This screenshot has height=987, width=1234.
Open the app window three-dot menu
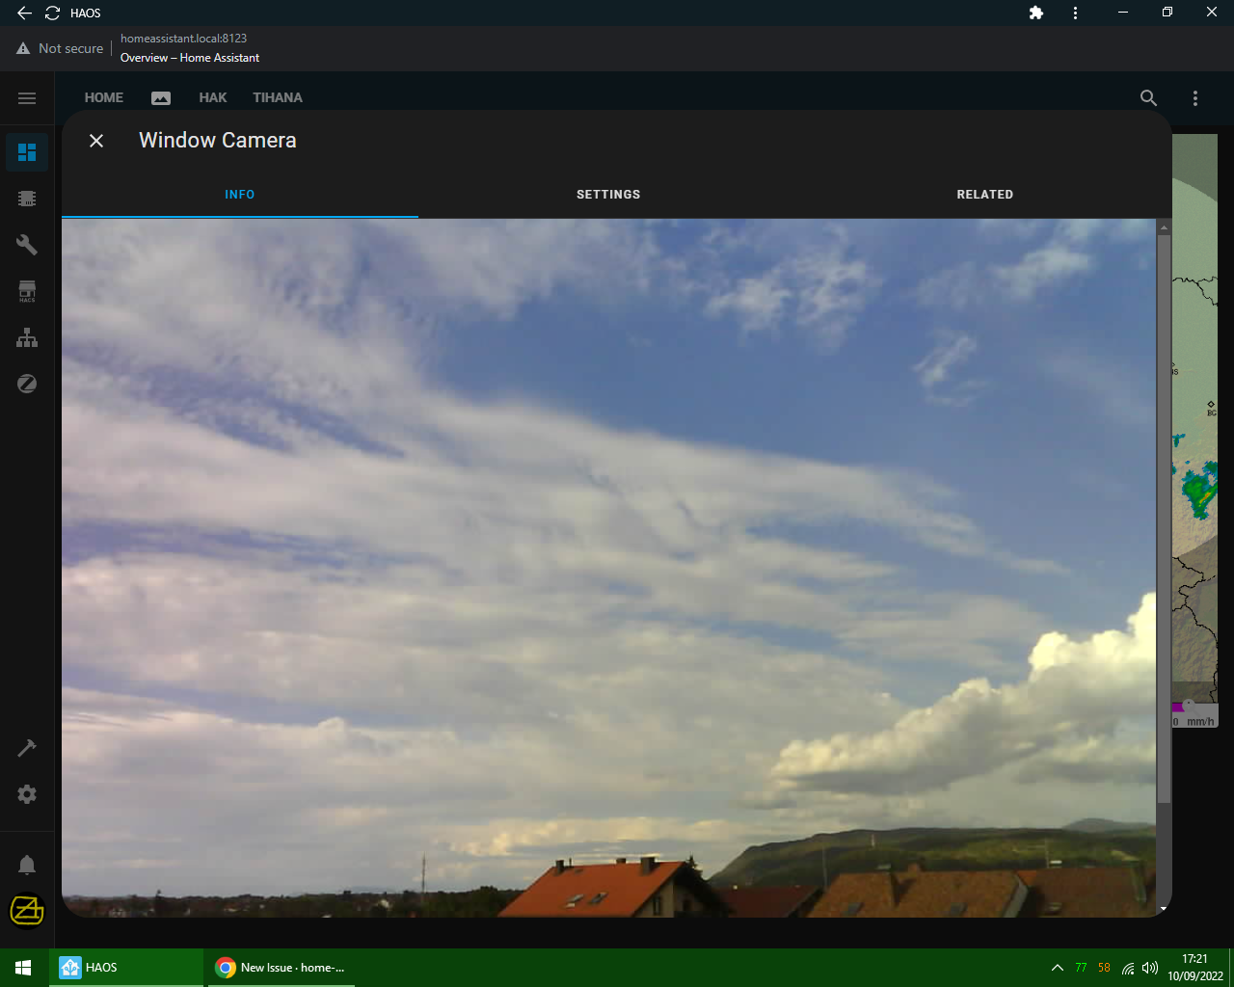click(x=1075, y=13)
